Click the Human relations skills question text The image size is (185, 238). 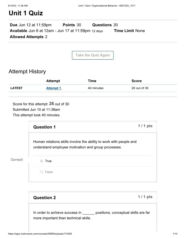click(85, 144)
